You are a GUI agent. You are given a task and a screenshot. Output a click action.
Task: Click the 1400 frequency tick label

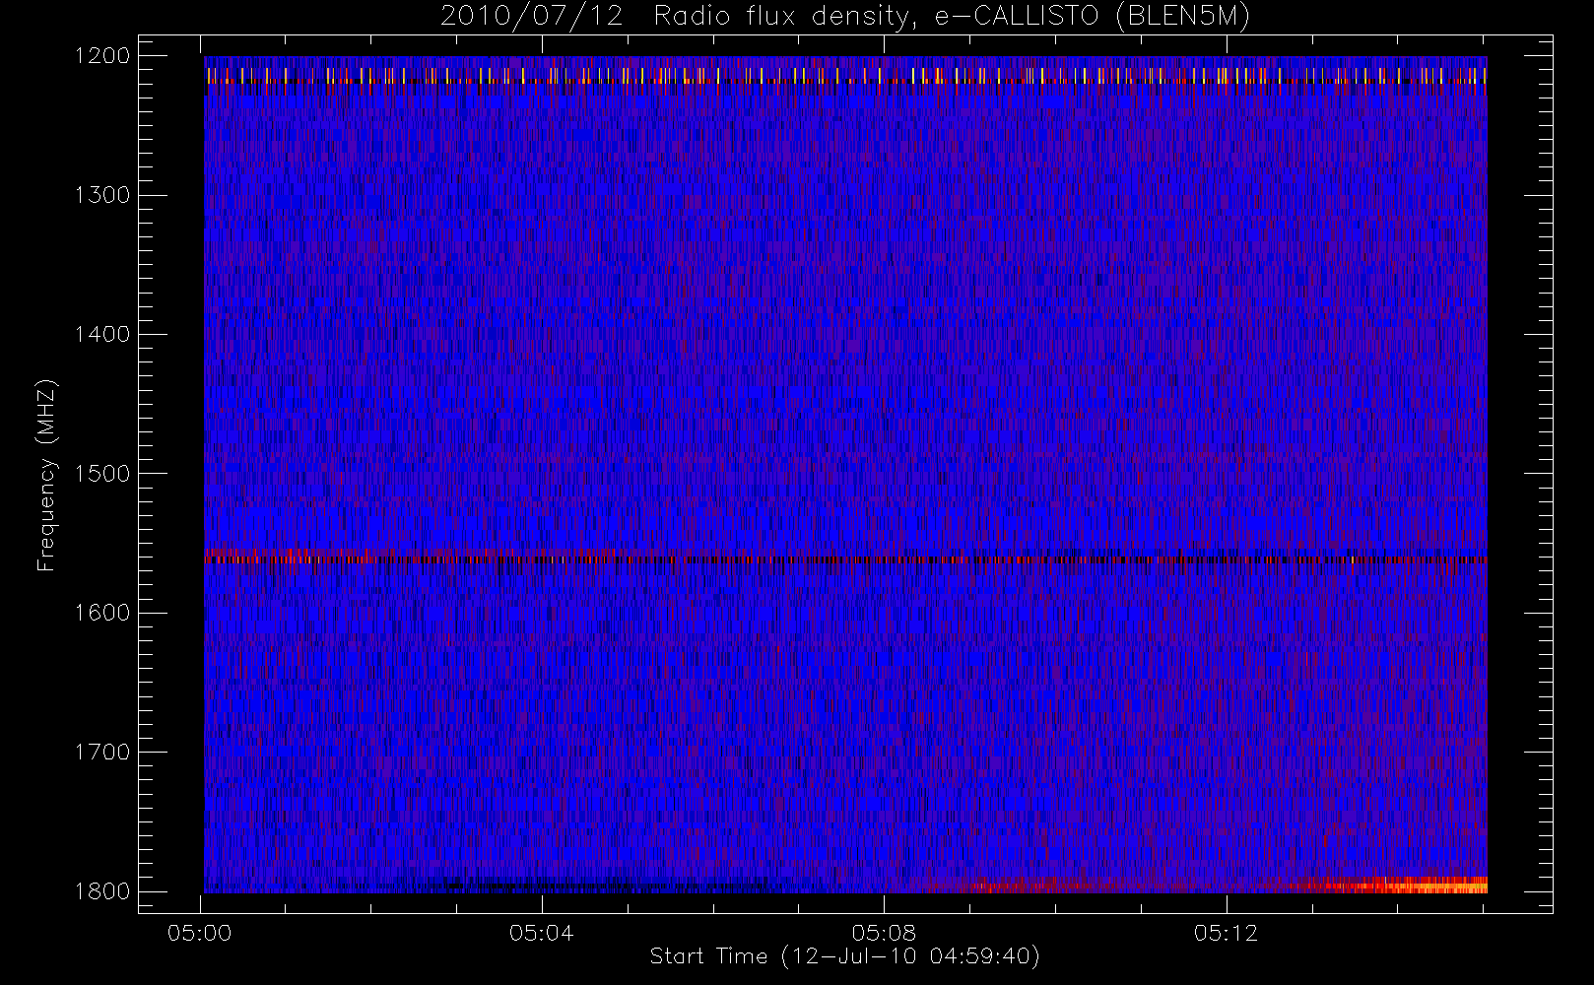[102, 334]
